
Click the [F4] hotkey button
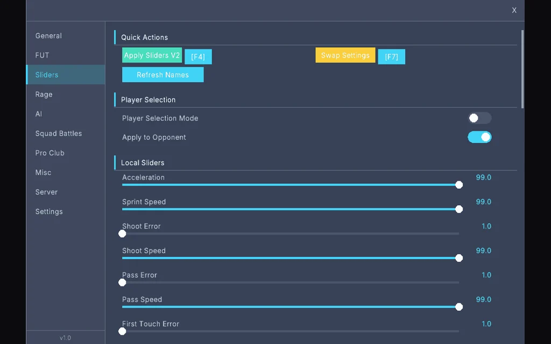[198, 56]
